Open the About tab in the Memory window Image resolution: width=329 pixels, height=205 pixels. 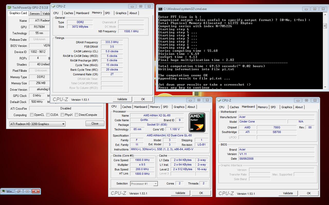(x=133, y=13)
